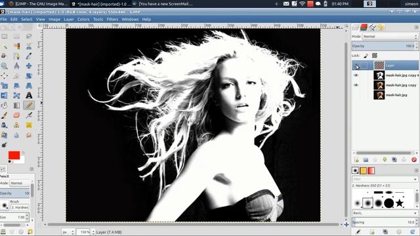This screenshot has height=236, width=420.
Task: Switch to the Channels tab
Action: pyautogui.click(x=364, y=28)
